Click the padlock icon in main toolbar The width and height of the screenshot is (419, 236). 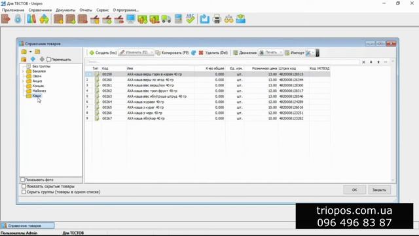click(x=18, y=19)
